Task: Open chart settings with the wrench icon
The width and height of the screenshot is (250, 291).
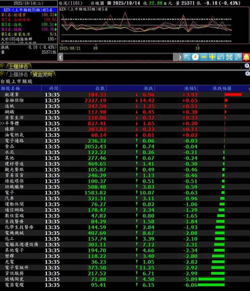Action: pos(238,57)
